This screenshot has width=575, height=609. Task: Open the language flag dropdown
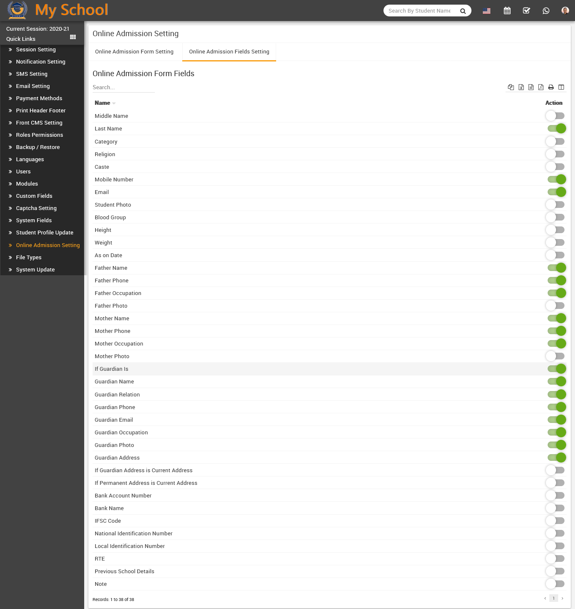click(487, 11)
